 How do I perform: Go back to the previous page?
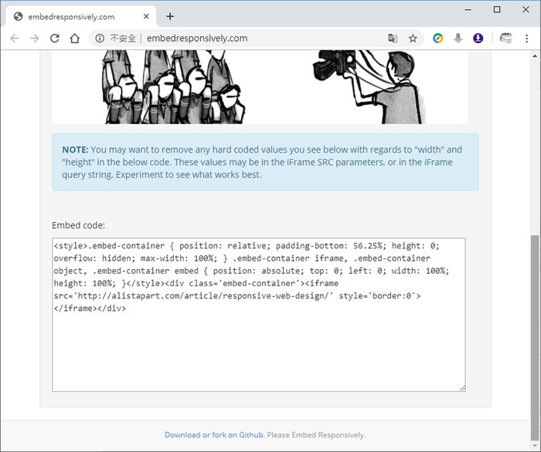coord(15,39)
